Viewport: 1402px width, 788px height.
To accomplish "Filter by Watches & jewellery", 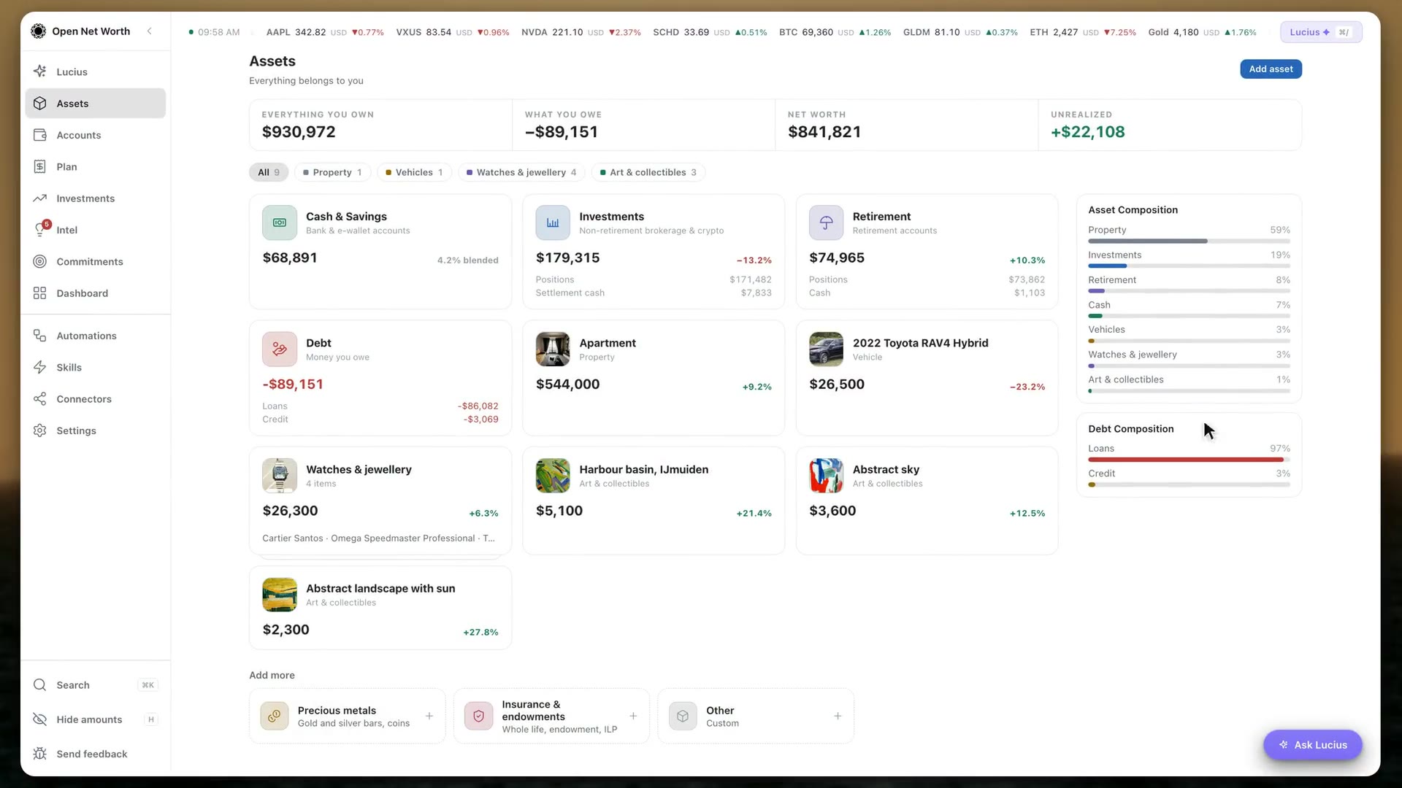I will [x=521, y=172].
